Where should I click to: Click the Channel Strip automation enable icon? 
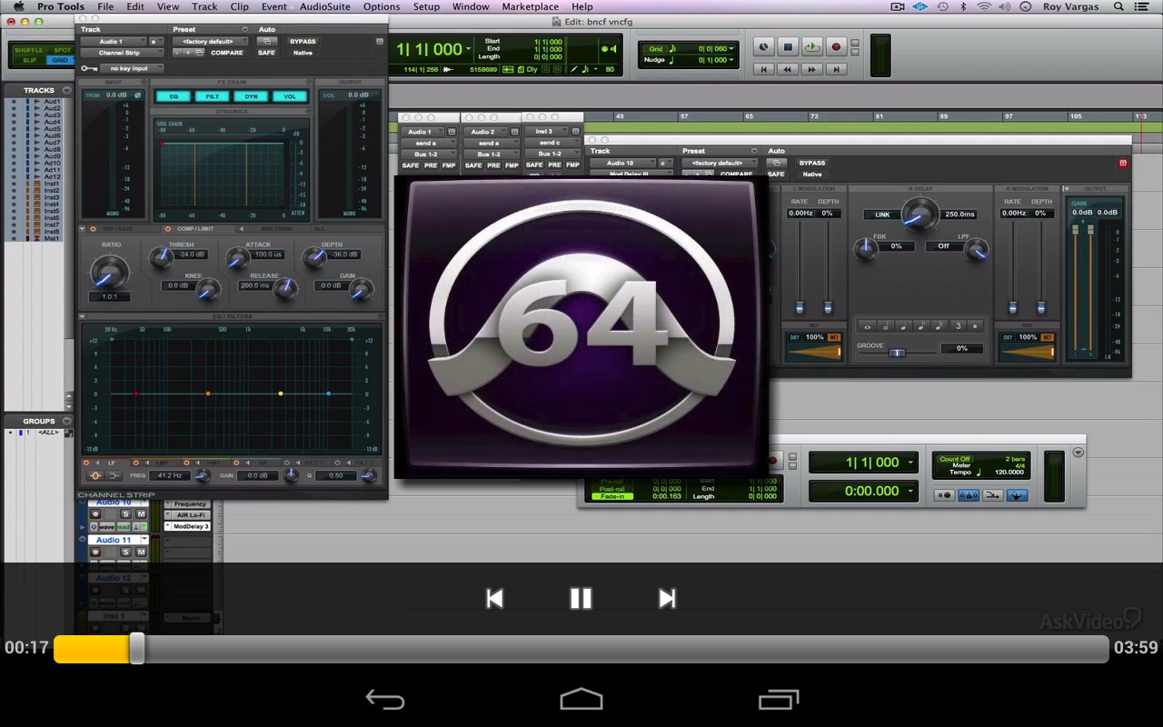[266, 41]
